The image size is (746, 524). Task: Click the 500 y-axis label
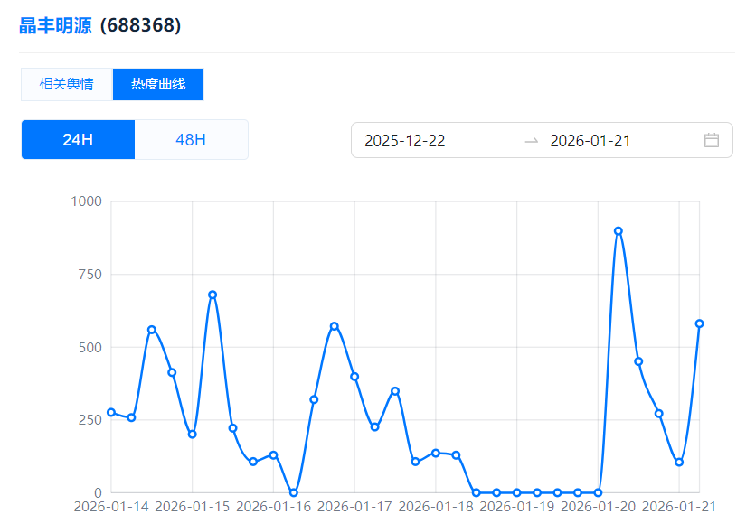pos(90,347)
